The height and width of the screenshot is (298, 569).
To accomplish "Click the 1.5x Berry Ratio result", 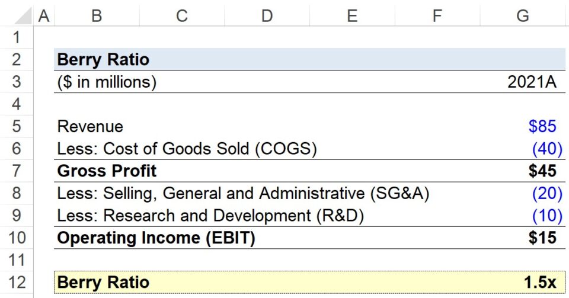I will [x=539, y=283].
